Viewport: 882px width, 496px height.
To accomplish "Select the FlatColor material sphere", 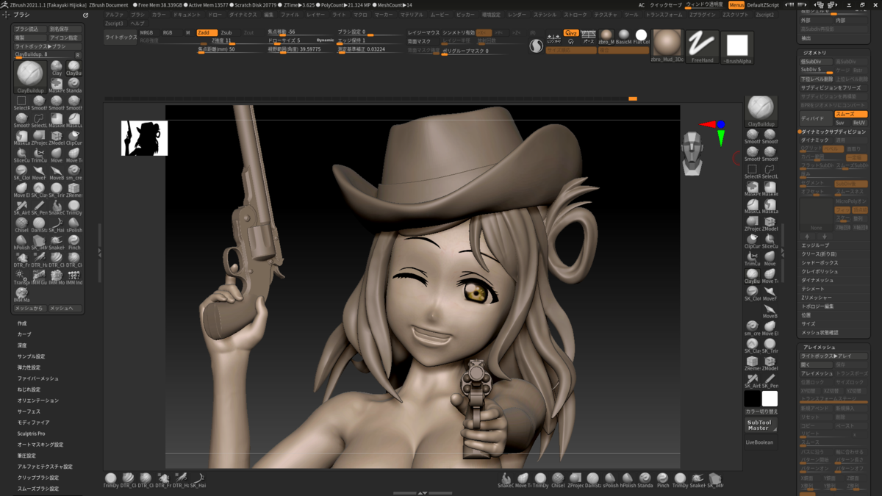I will tap(641, 37).
